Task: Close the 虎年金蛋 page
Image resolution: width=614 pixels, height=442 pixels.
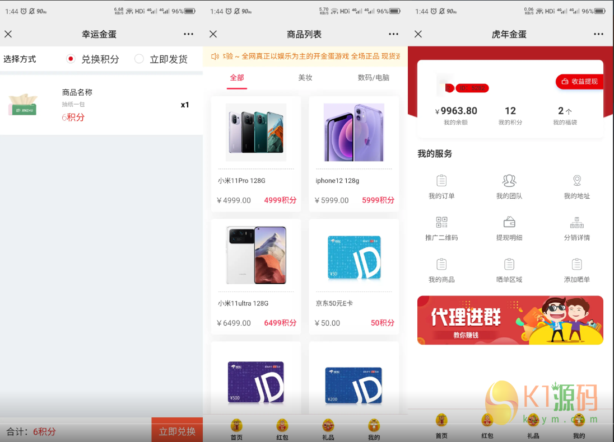Action: coord(418,34)
